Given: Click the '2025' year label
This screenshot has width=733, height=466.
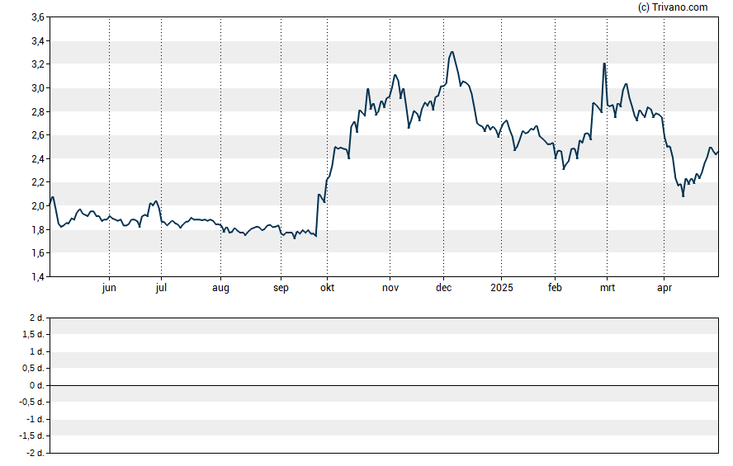Looking at the screenshot, I should (502, 288).
